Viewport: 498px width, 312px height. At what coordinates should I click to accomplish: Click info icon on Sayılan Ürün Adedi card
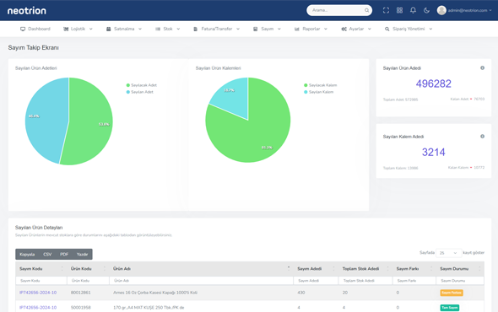click(x=482, y=68)
